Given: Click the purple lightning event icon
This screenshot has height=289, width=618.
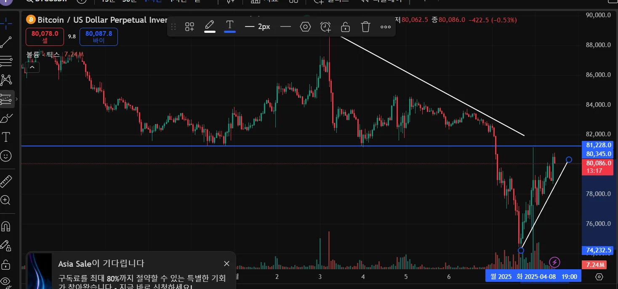Looking at the screenshot, I should [555, 262].
